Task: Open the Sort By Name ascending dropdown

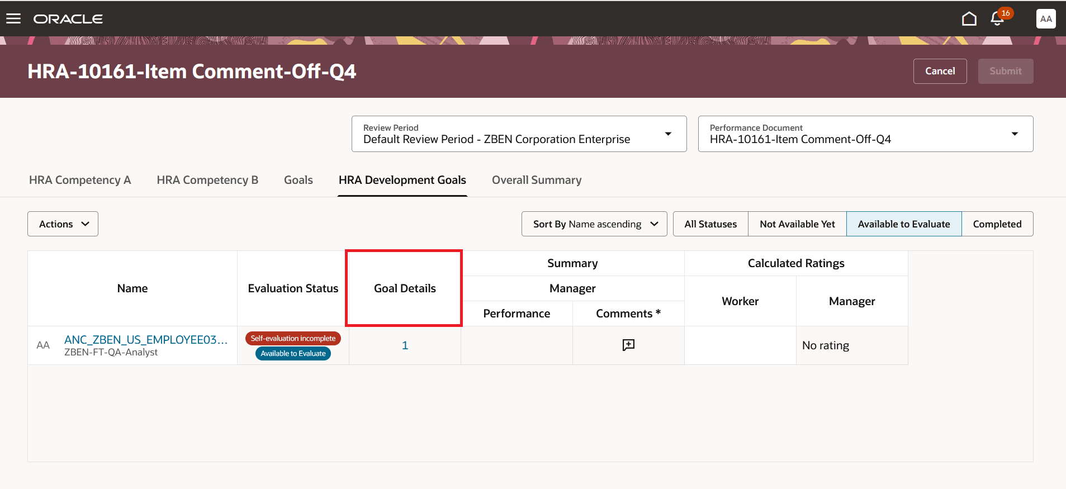Action: (594, 224)
